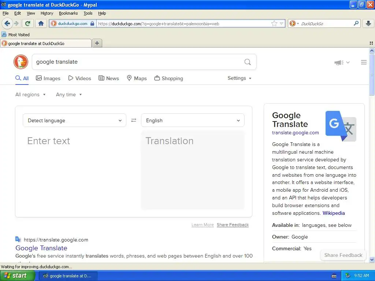
Task: Open the Bookmarks menu
Action: 68,14
